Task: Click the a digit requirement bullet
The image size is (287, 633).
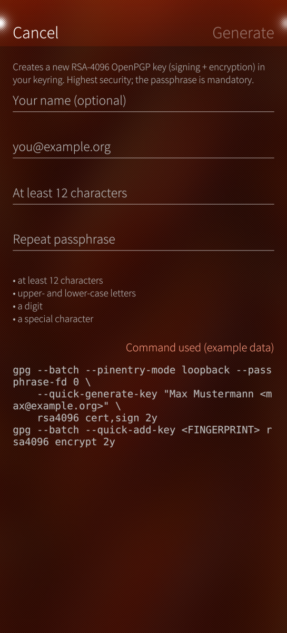Action: pos(28,306)
